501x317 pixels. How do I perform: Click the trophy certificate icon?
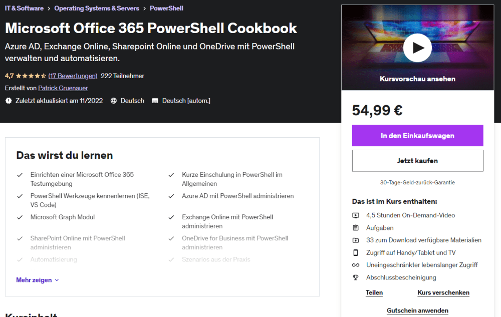point(356,277)
